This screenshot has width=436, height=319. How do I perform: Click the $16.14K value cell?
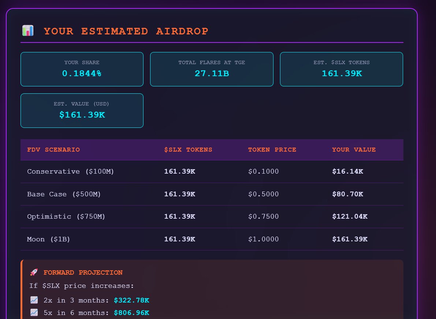click(347, 171)
